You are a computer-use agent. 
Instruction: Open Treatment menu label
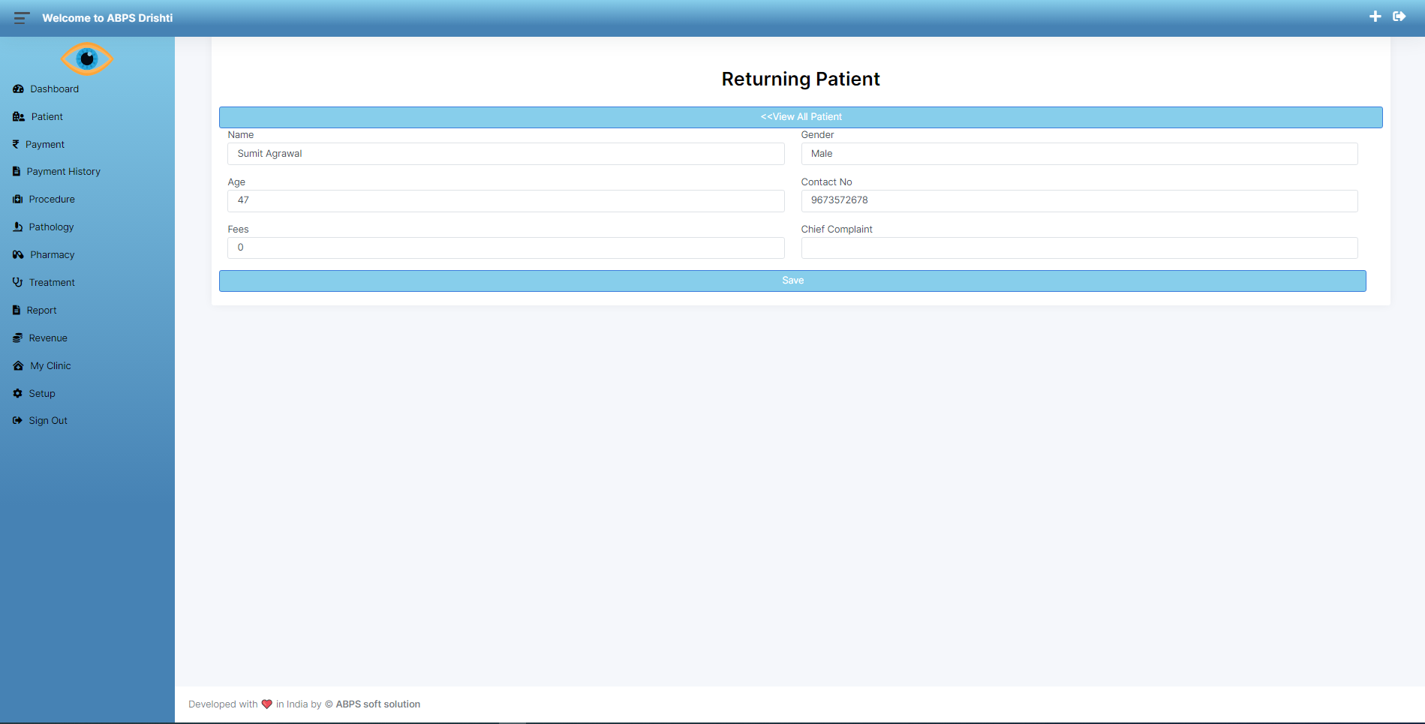tap(52, 283)
